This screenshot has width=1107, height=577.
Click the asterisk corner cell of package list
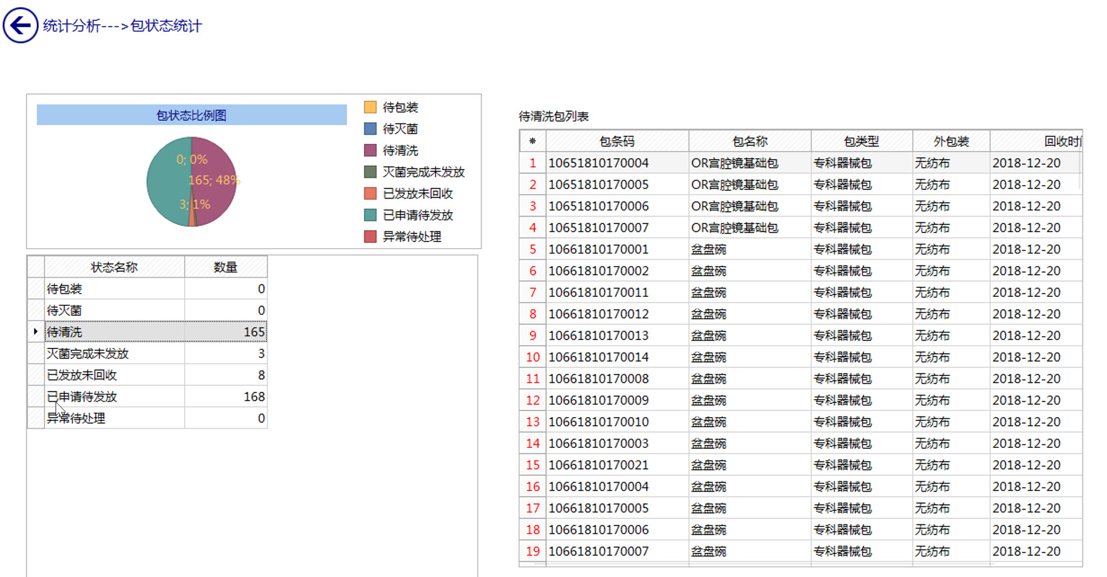pos(532,141)
